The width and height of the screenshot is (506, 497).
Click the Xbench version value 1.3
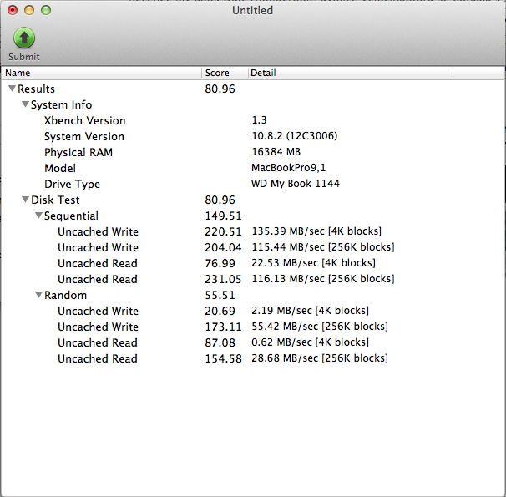tap(259, 120)
